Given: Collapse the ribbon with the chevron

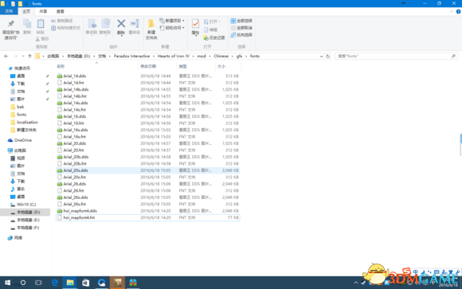Looking at the screenshot, I should click(452, 11).
